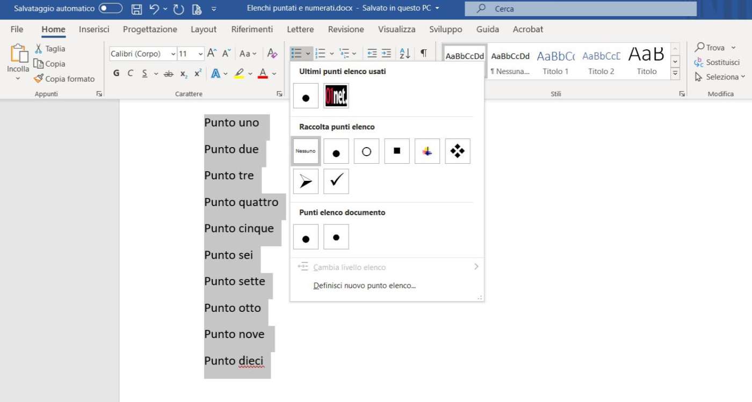752x402 pixels.
Task: Click Definisci nuovo punto elenco
Action: [x=364, y=286]
